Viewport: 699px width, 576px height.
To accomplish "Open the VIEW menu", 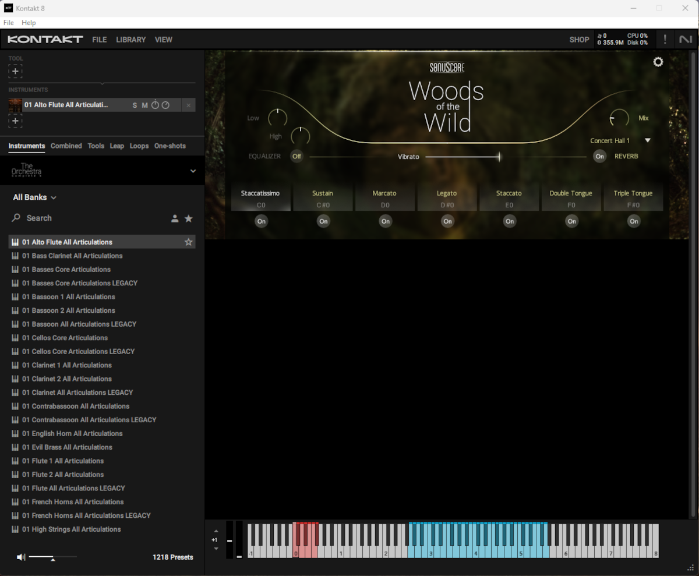I will [164, 40].
